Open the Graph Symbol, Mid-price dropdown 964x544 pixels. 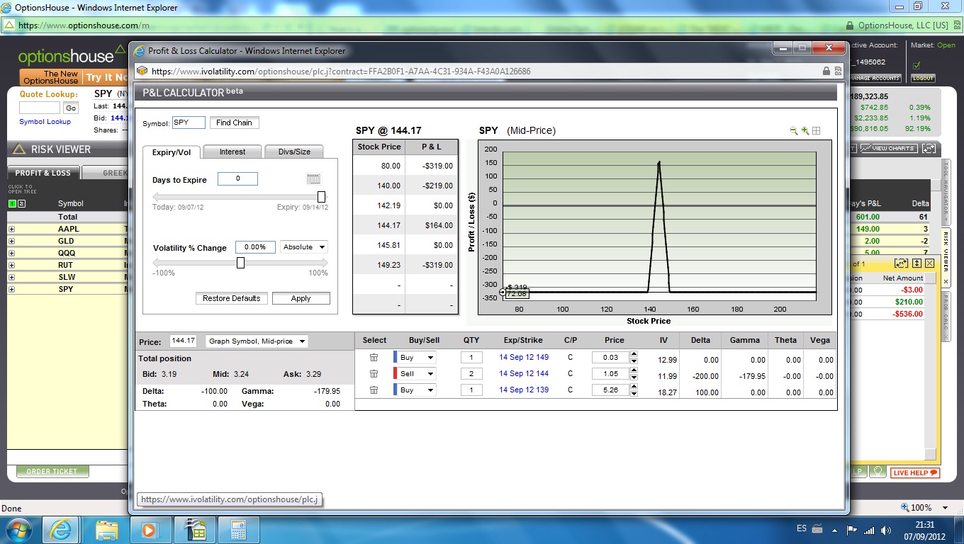[257, 341]
